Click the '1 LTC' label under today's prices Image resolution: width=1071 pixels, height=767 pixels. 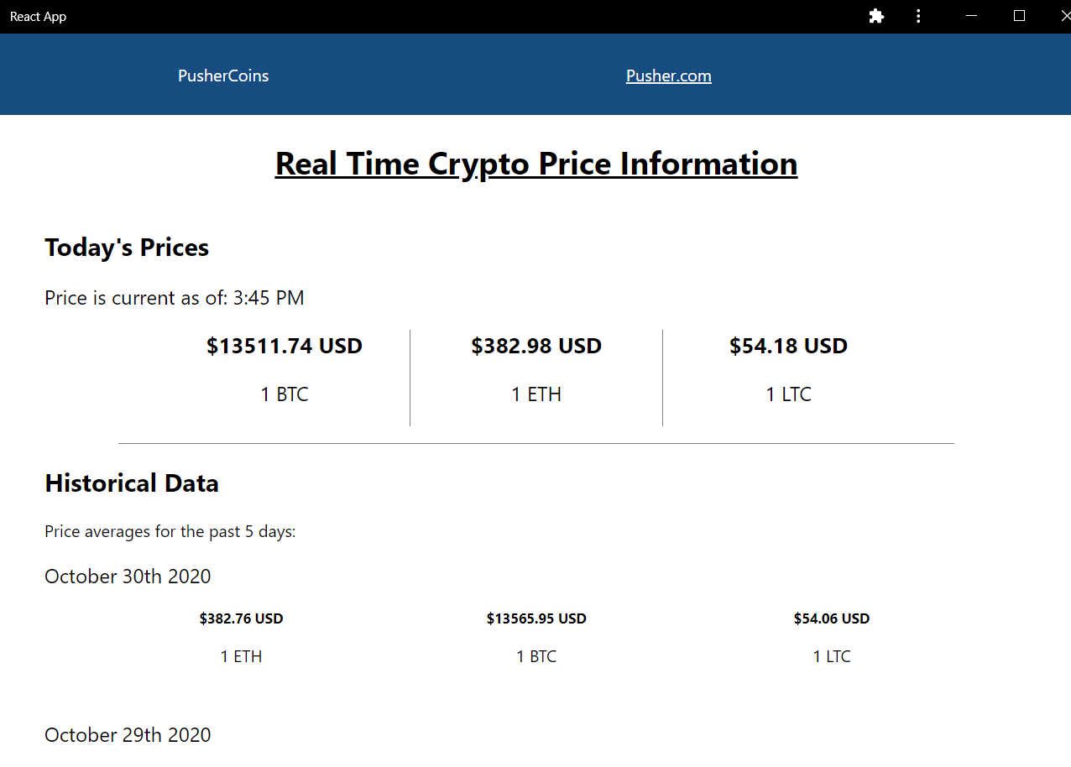click(788, 394)
